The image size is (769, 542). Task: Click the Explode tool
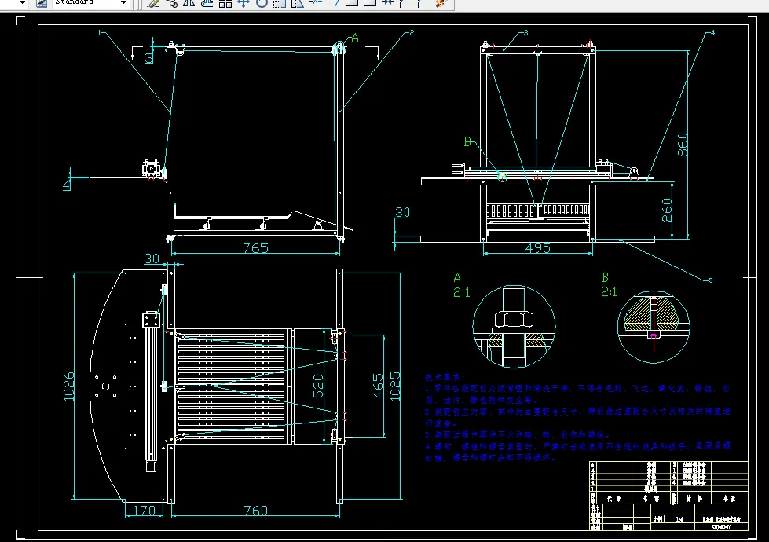point(441,3)
